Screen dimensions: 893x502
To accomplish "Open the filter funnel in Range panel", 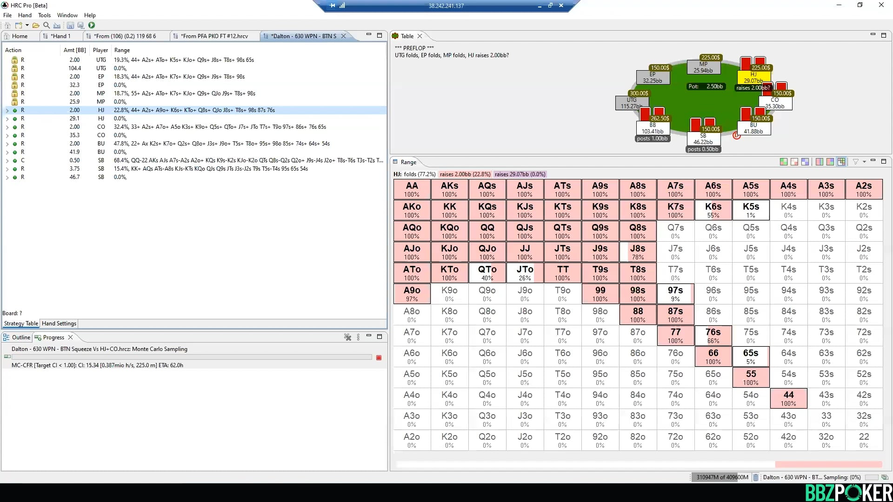I will 856,162.
